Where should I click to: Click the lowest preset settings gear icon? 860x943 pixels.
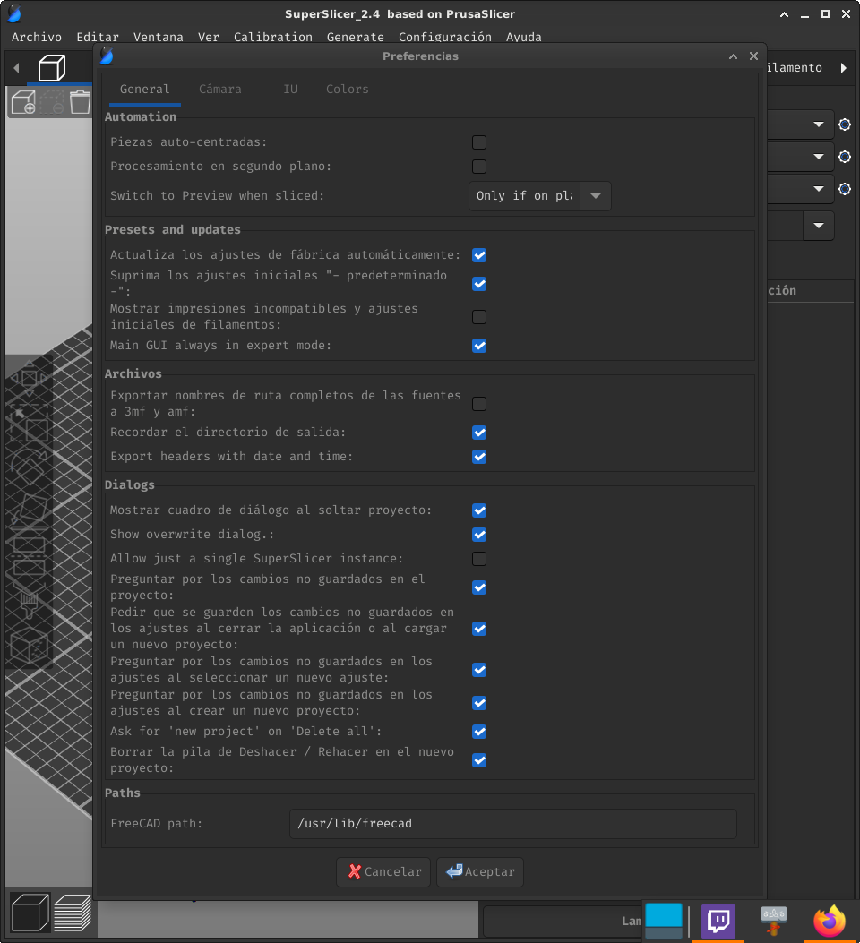[845, 189]
